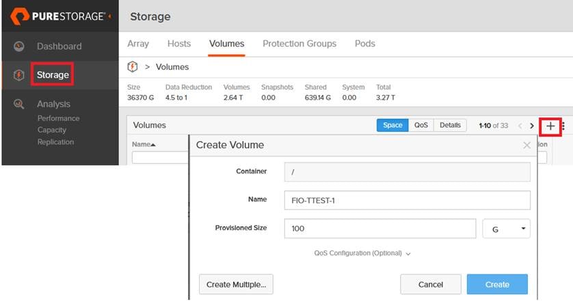The width and height of the screenshot is (573, 301).
Task: Go to previous page of volumes
Action: click(x=520, y=126)
